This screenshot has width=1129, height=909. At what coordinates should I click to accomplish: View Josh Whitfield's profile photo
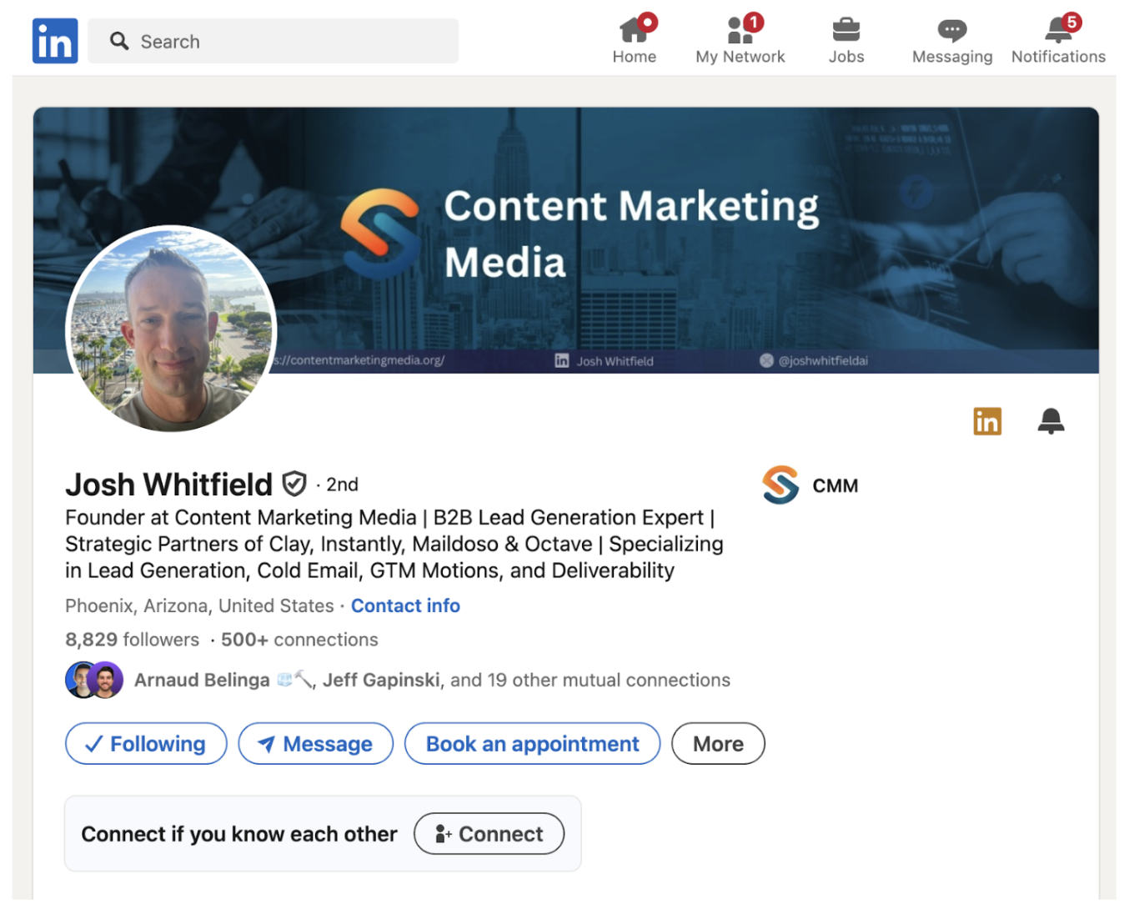click(x=171, y=329)
